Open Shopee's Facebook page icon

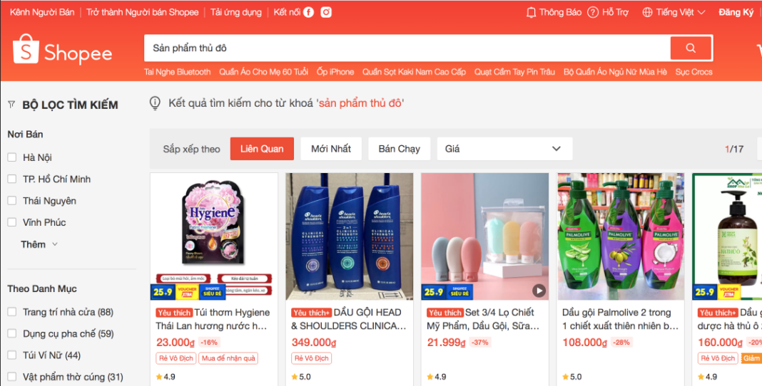pos(309,12)
